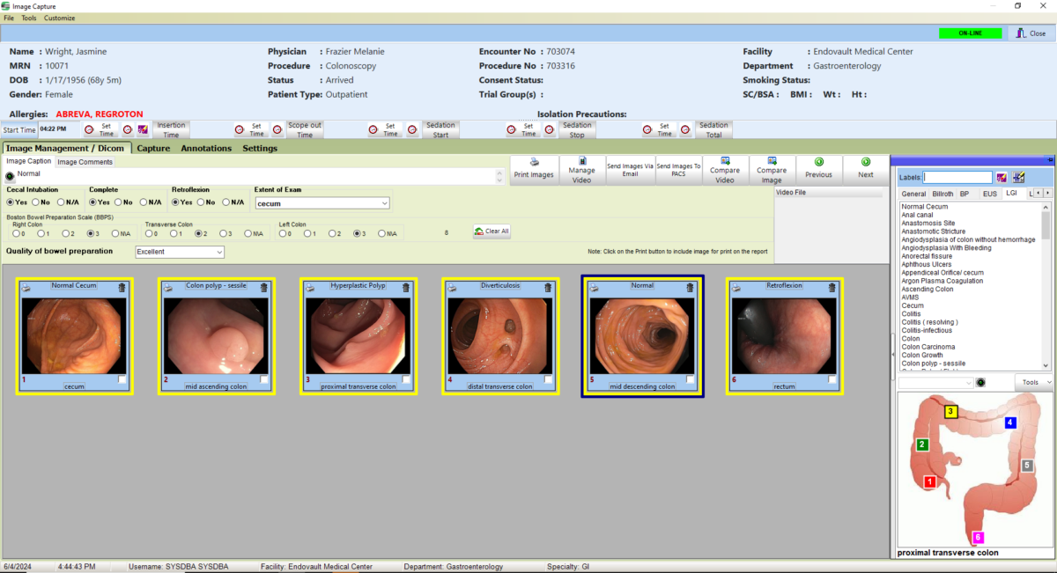The width and height of the screenshot is (1057, 573).
Task: Click the Manage Video icon
Action: click(x=580, y=169)
